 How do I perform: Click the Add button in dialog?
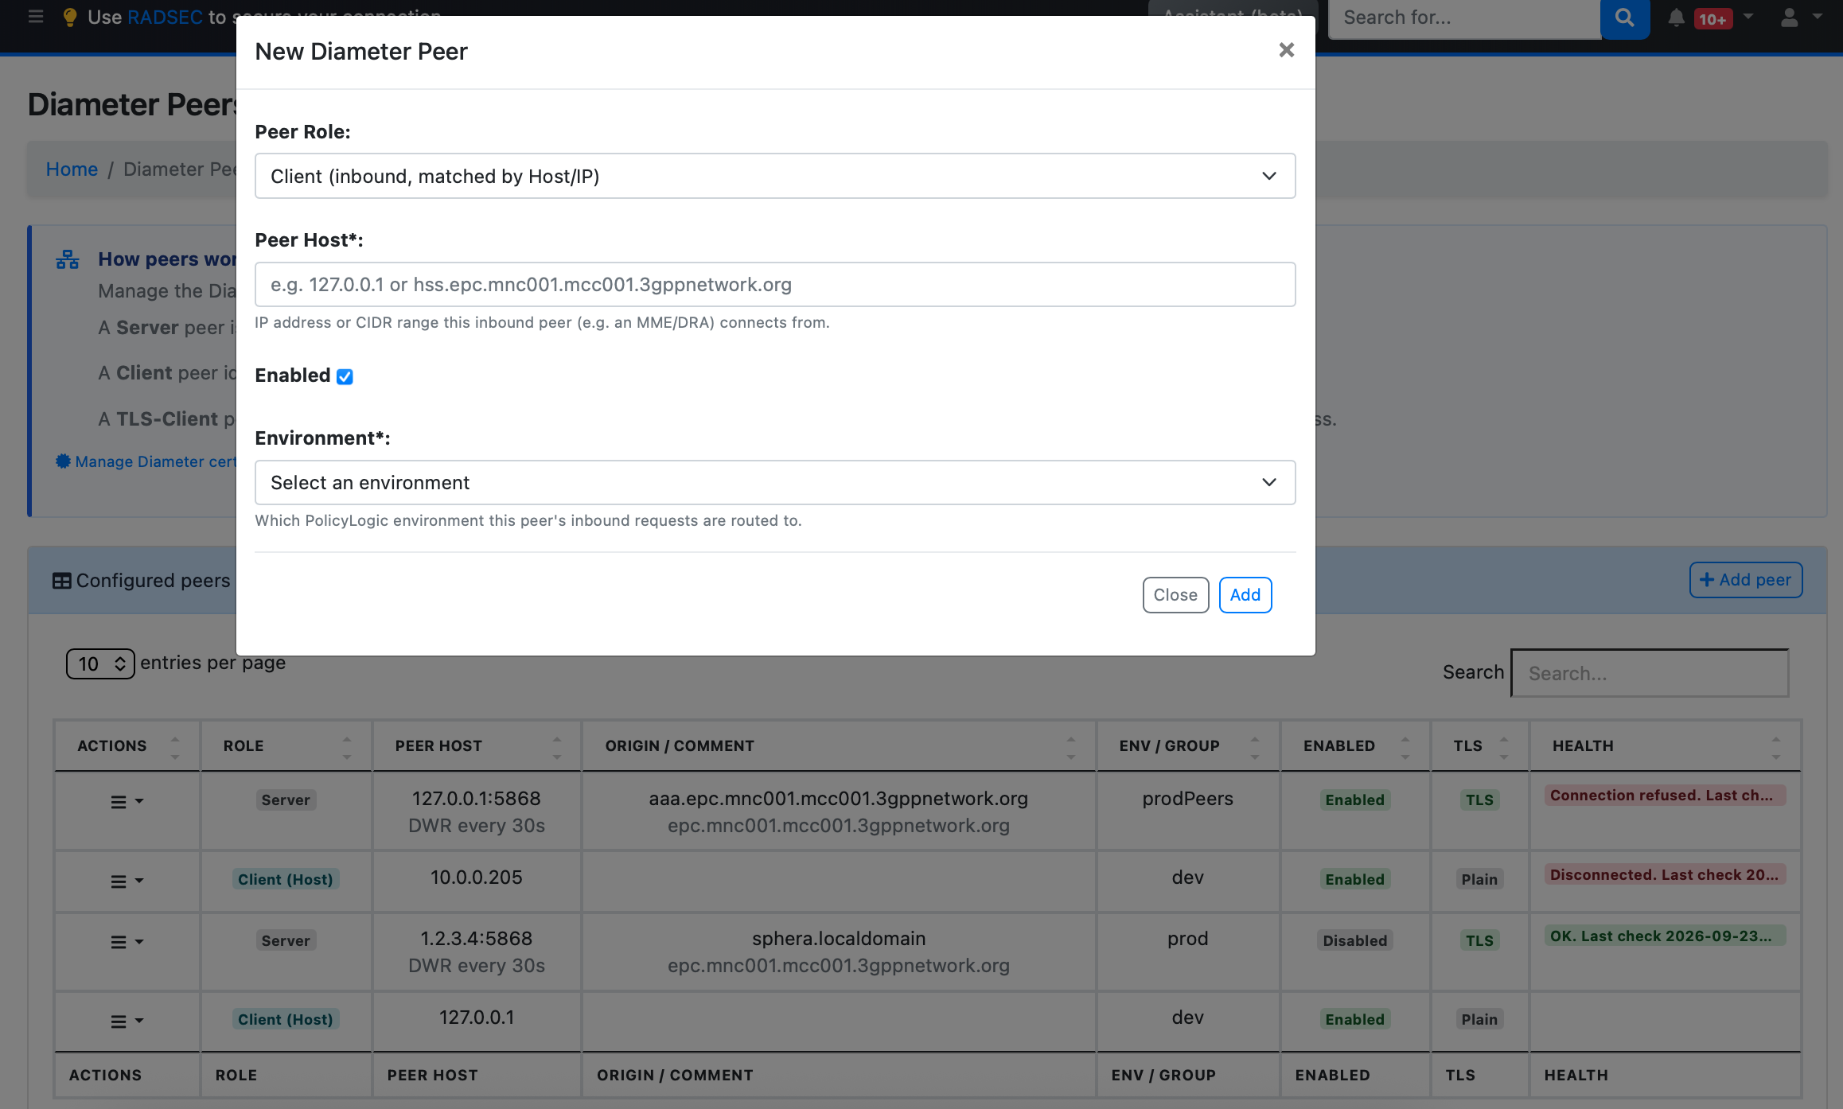point(1245,594)
